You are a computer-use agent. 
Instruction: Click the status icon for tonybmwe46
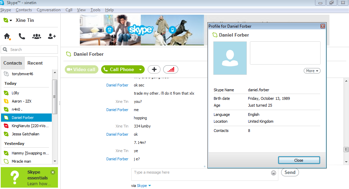[x=6, y=74]
